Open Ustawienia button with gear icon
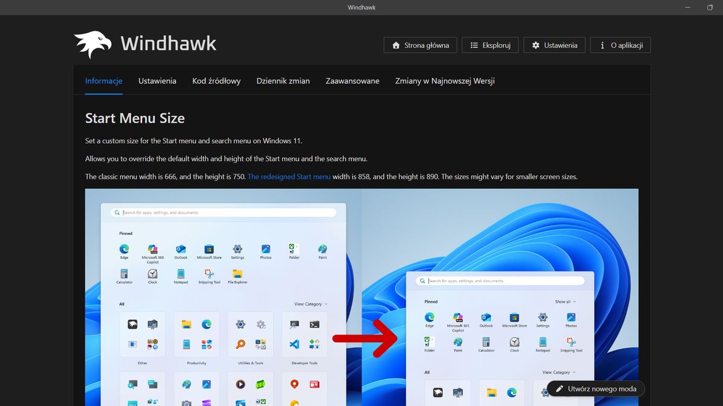This screenshot has height=406, width=723. (x=554, y=45)
